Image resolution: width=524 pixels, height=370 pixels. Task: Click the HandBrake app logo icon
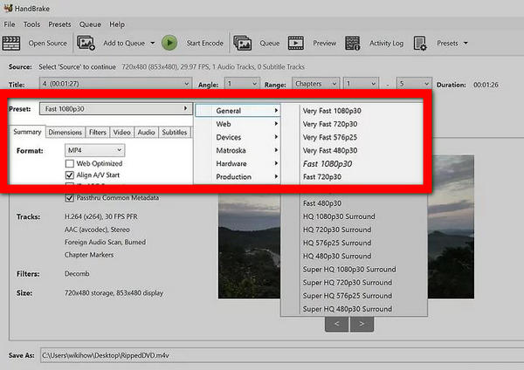[8, 8]
